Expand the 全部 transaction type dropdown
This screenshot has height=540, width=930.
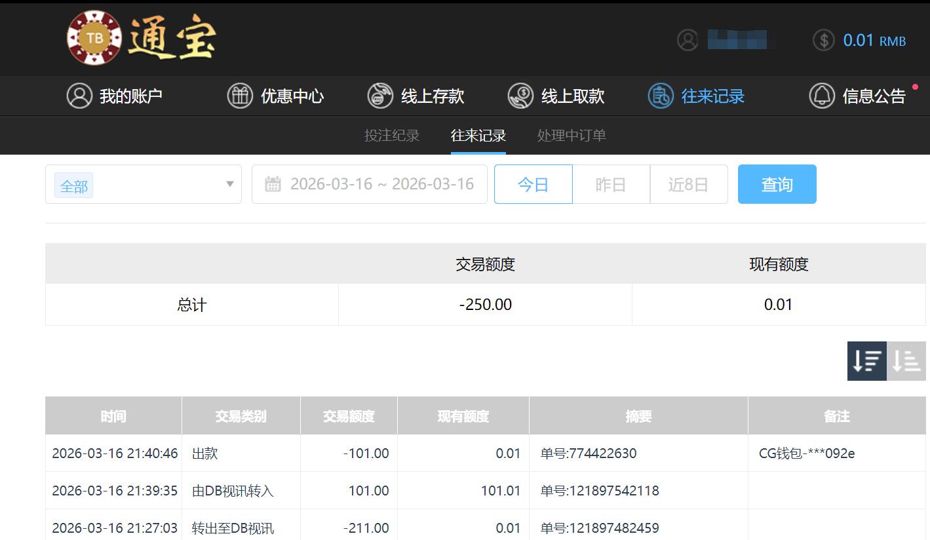click(143, 184)
